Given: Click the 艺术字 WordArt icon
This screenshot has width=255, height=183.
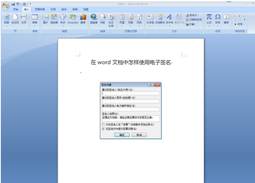Looking at the screenshot, I should (169, 18).
